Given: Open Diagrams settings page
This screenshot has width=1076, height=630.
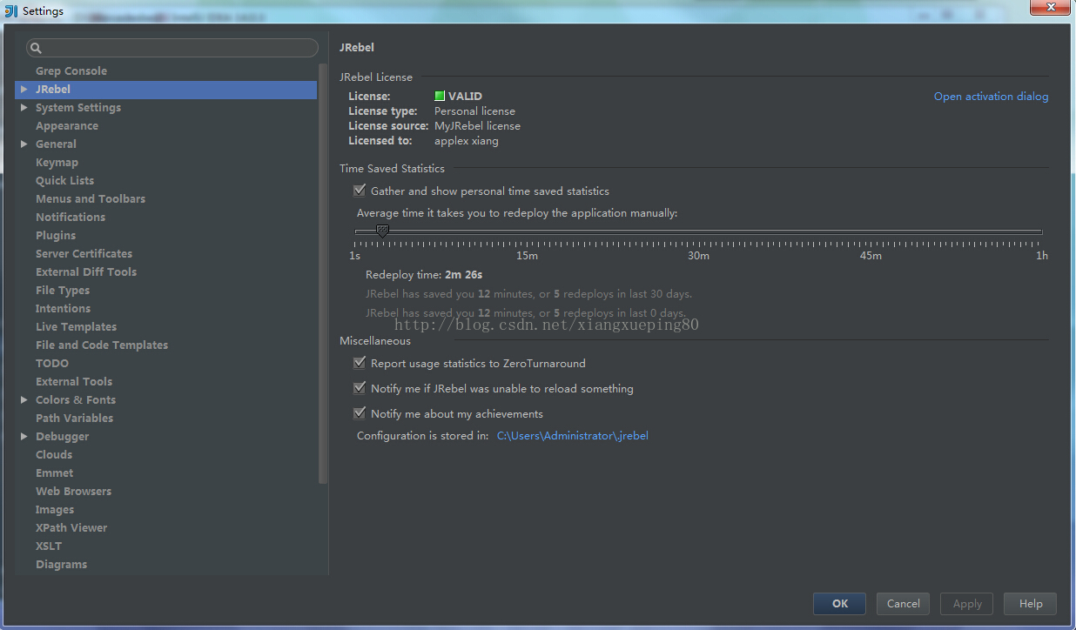Looking at the screenshot, I should point(61,565).
